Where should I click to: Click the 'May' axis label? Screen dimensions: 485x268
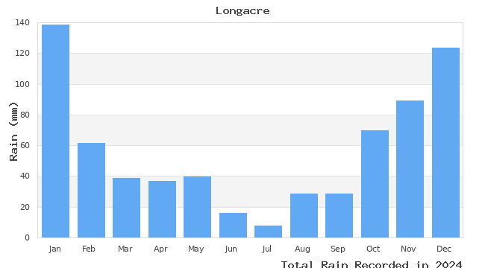tap(195, 249)
